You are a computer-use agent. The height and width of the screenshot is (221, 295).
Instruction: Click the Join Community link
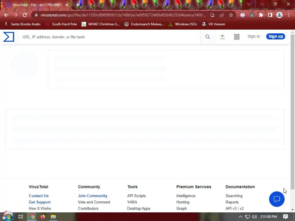click(92, 196)
